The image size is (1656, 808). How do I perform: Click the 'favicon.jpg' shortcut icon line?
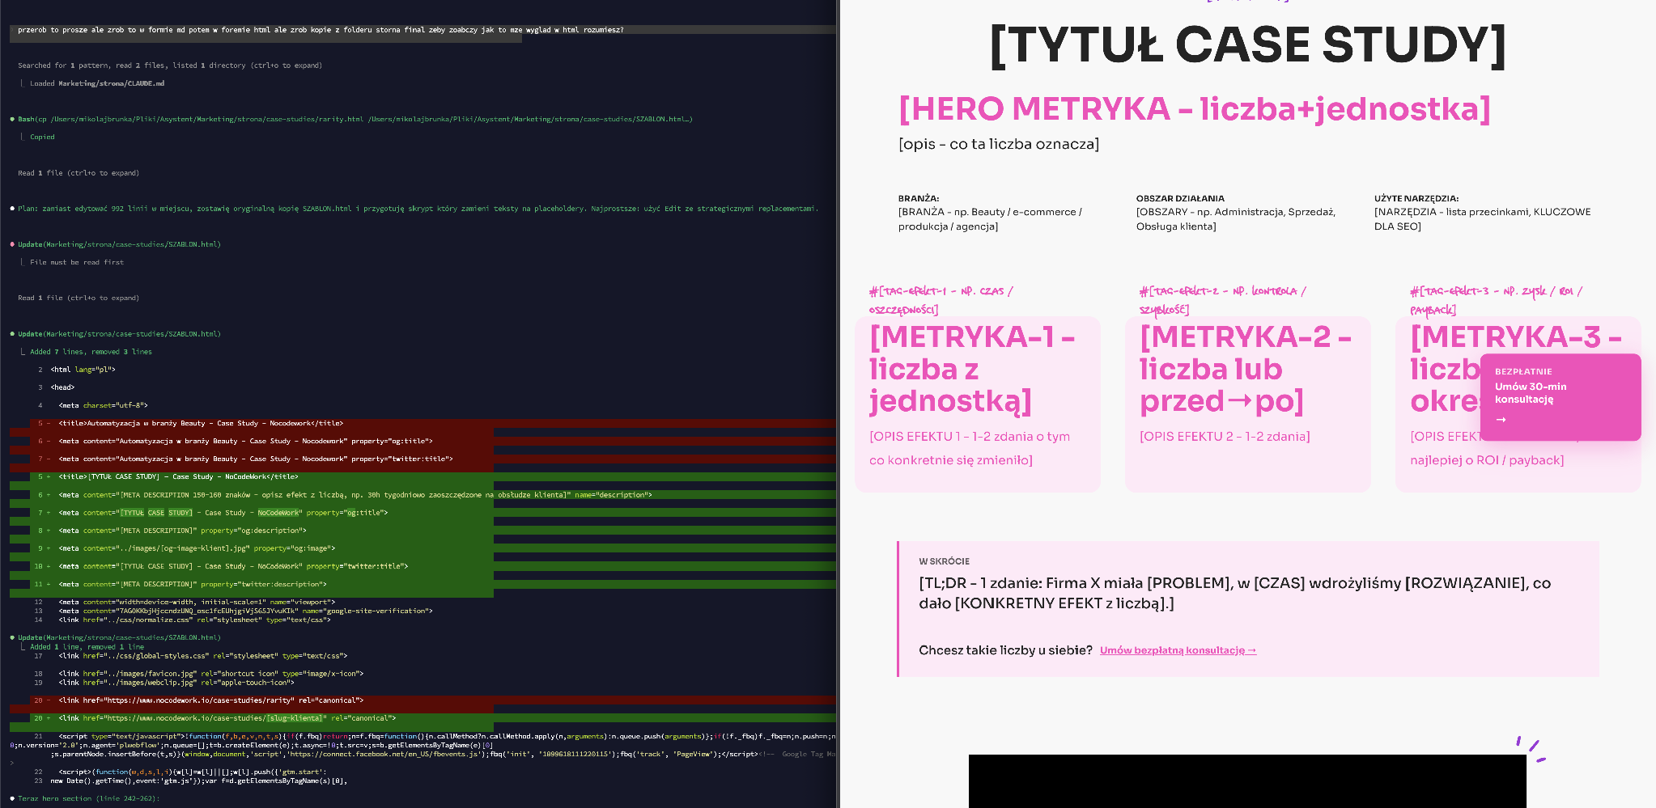point(210,674)
